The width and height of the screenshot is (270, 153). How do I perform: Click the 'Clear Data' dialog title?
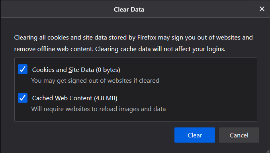pyautogui.click(x=129, y=10)
